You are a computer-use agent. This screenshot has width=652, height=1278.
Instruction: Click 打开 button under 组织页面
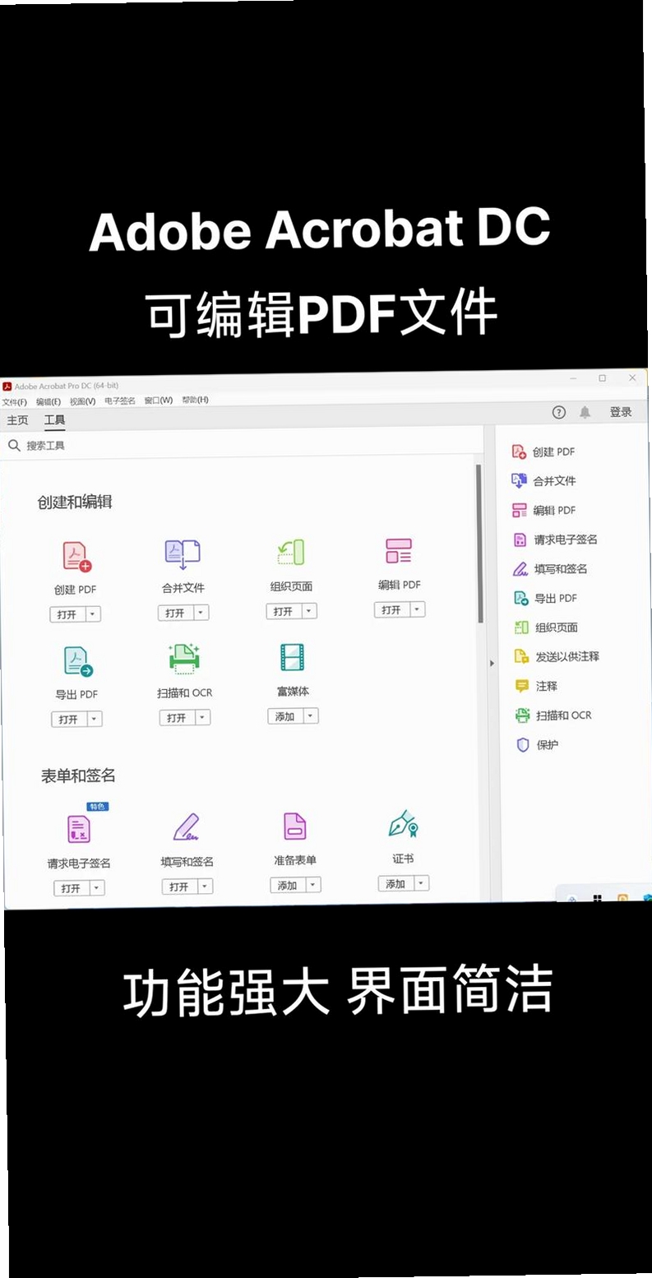pos(284,611)
